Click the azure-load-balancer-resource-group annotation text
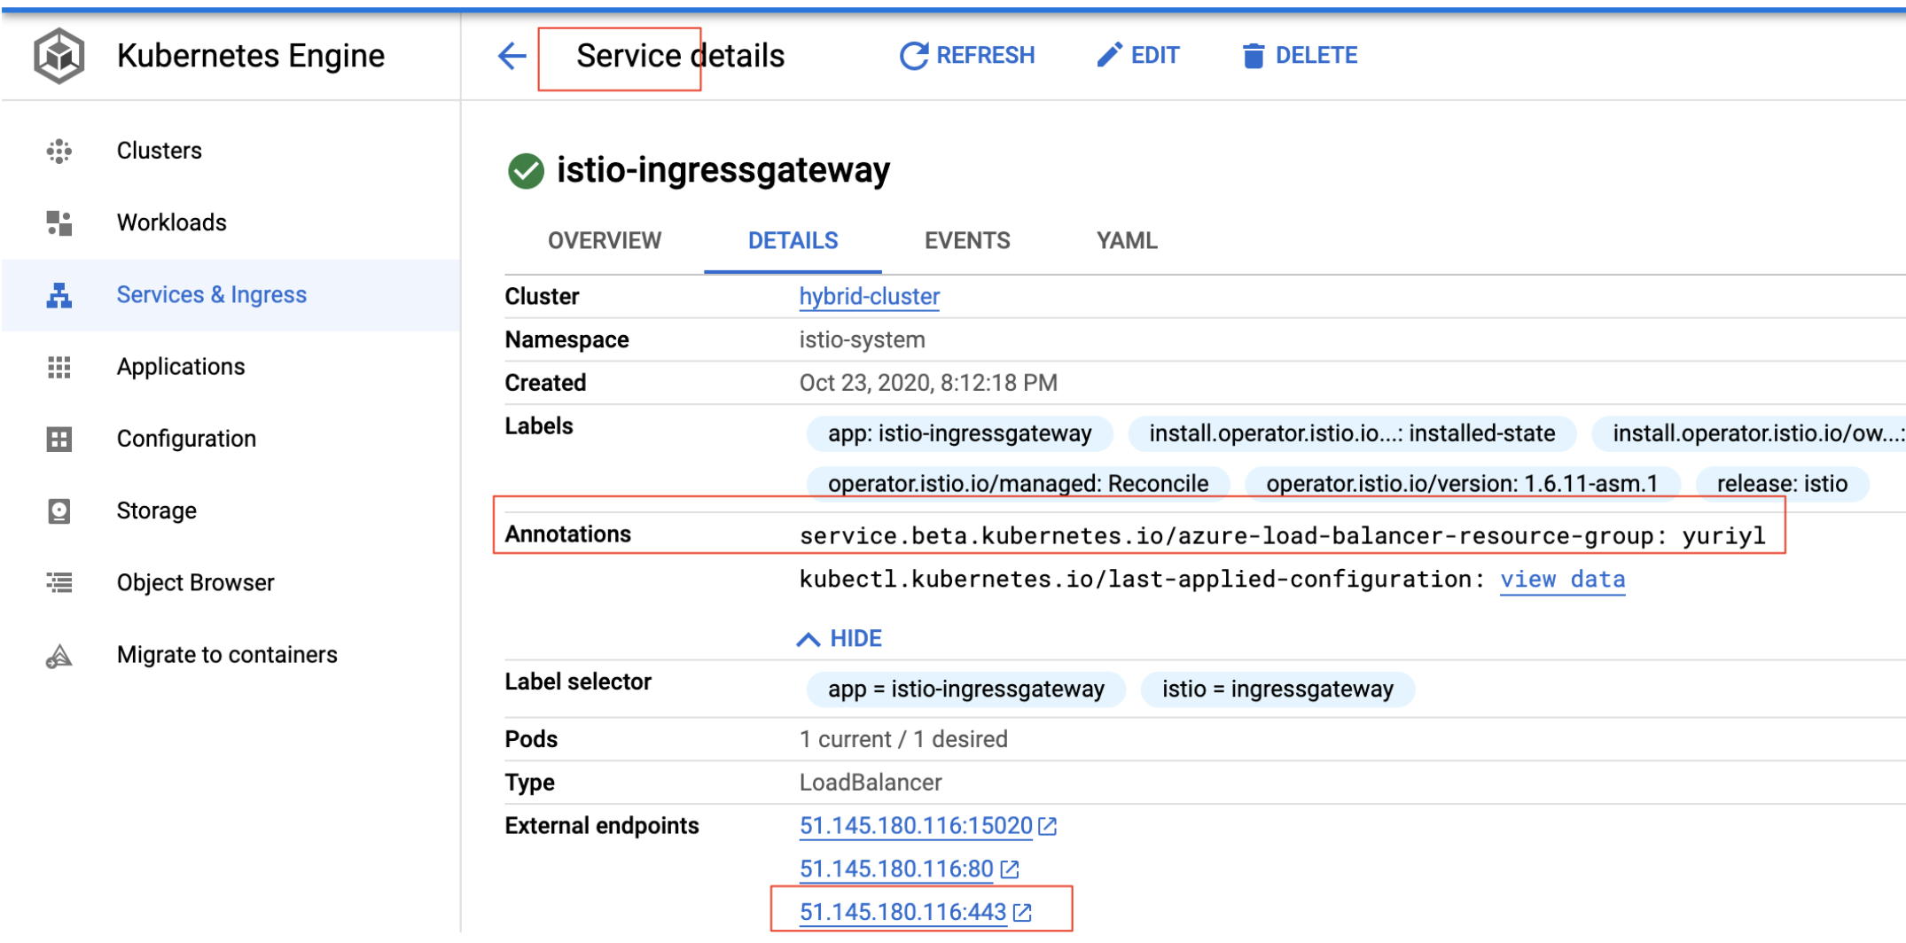The image size is (1906, 943). coord(1282,536)
